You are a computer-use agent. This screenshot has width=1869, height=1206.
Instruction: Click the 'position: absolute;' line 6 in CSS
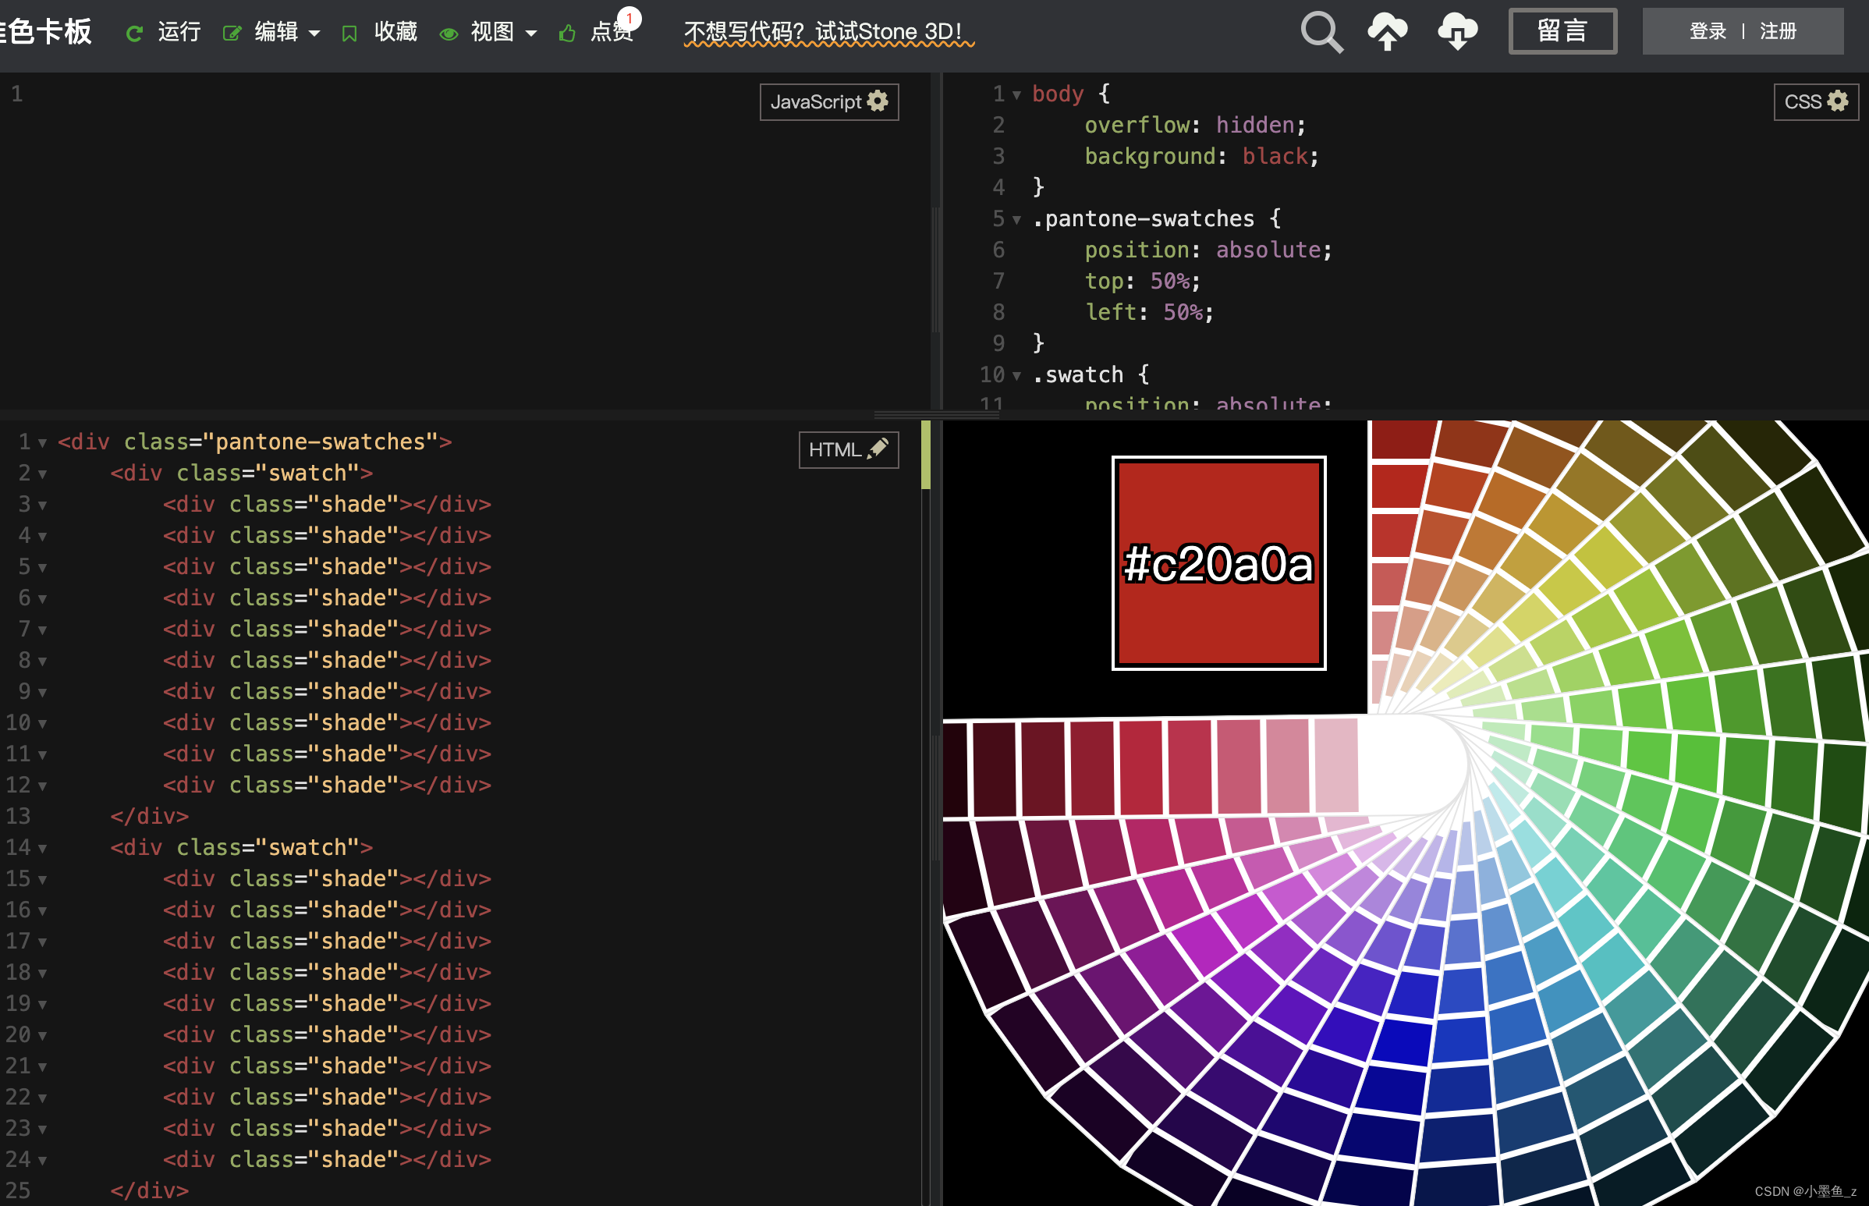1208,250
